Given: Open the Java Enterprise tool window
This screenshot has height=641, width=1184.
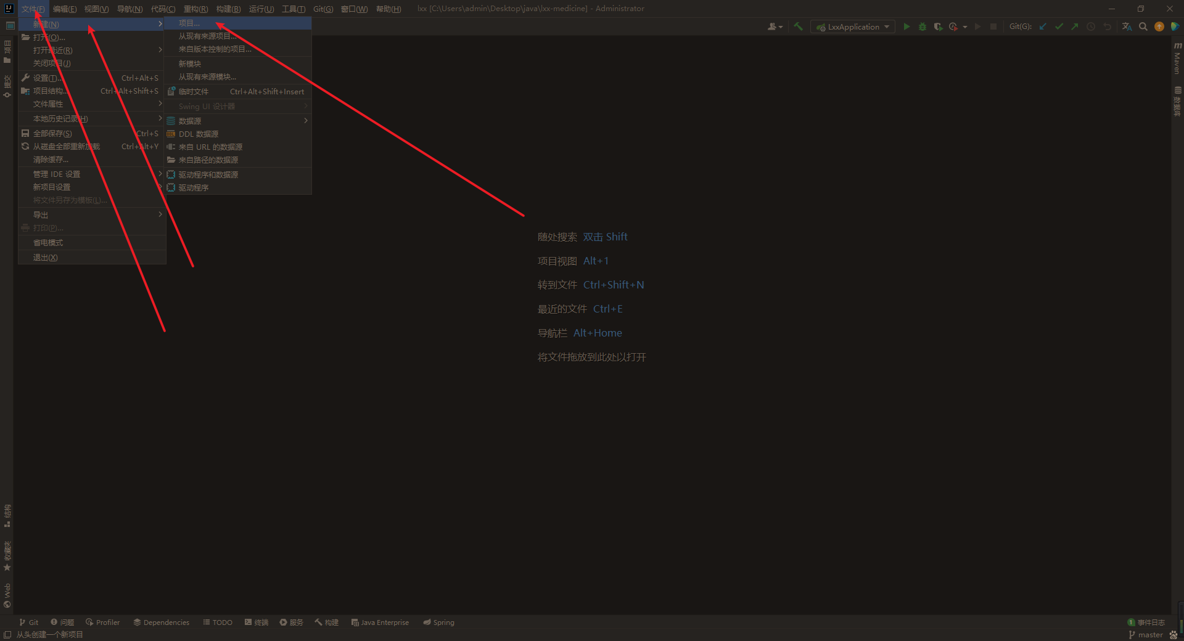Looking at the screenshot, I should pyautogui.click(x=380, y=623).
